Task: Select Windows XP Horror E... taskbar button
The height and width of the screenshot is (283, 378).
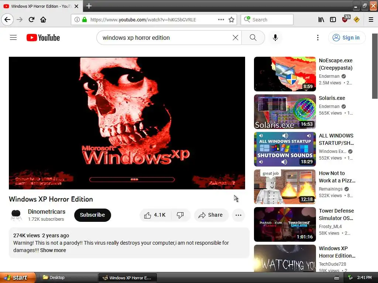Action: (x=128, y=278)
